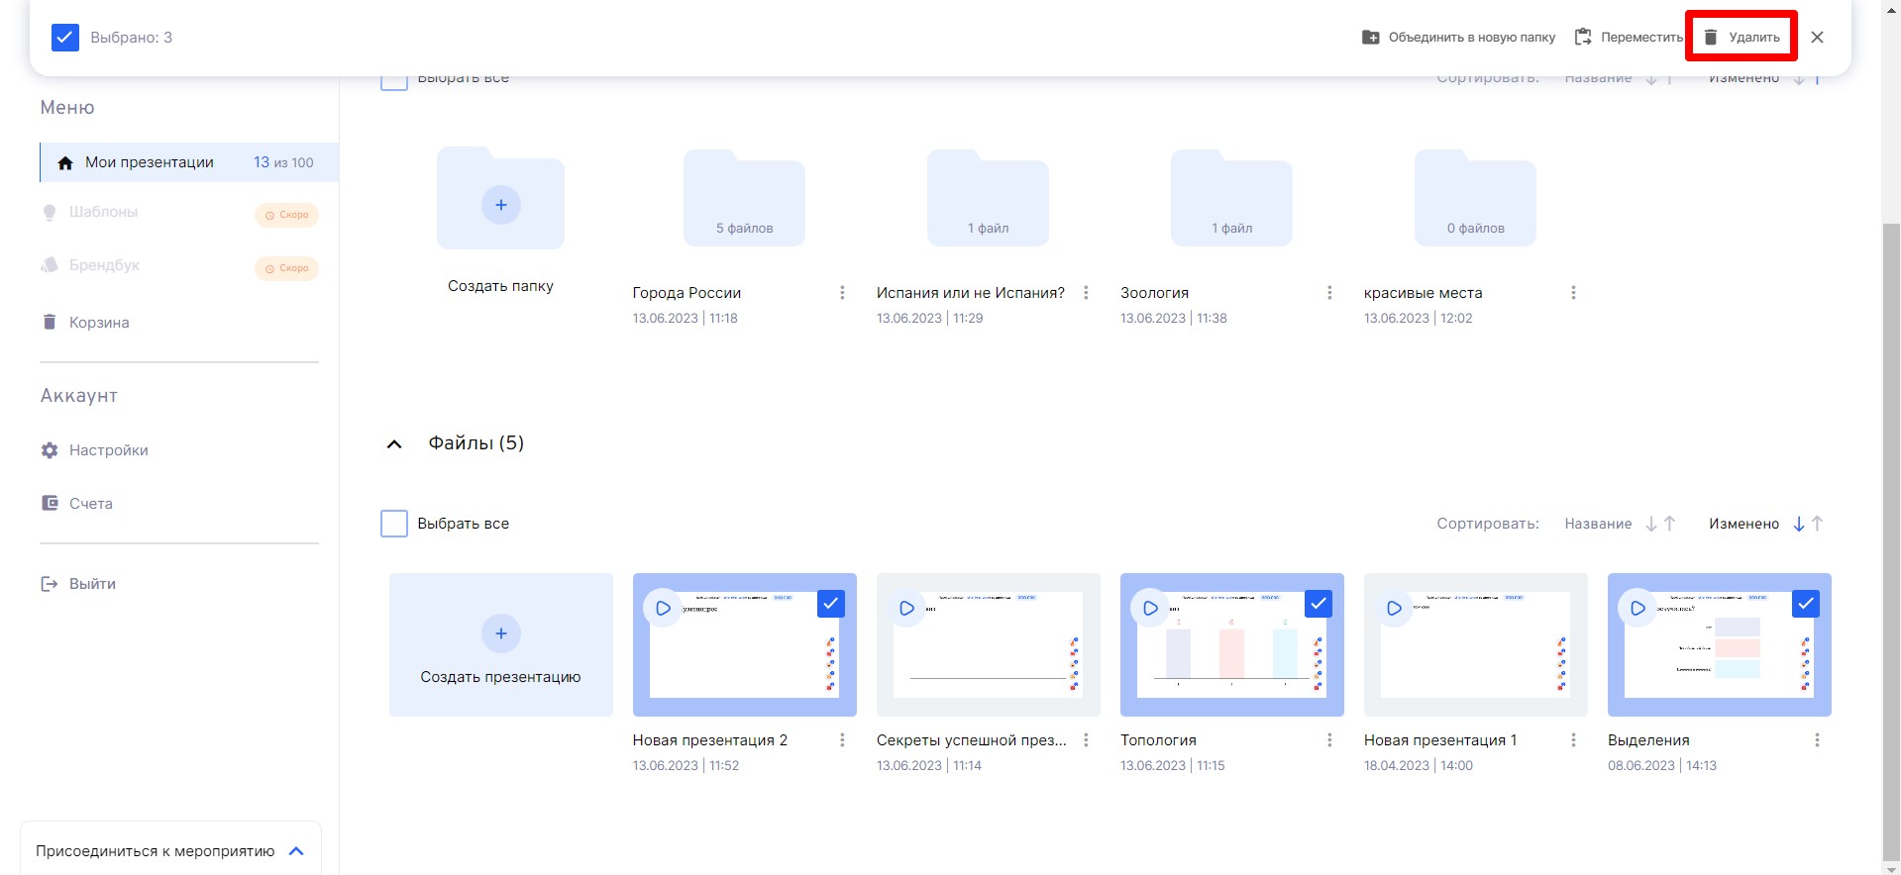Viewport: 1901px width, 875px height.
Task: Deselect the Топология checkbox
Action: [x=1319, y=604]
